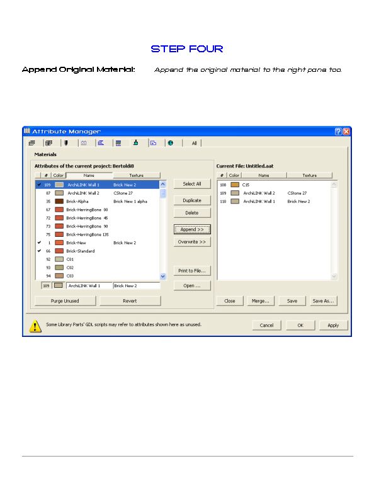Click the index number field 109

[46, 286]
